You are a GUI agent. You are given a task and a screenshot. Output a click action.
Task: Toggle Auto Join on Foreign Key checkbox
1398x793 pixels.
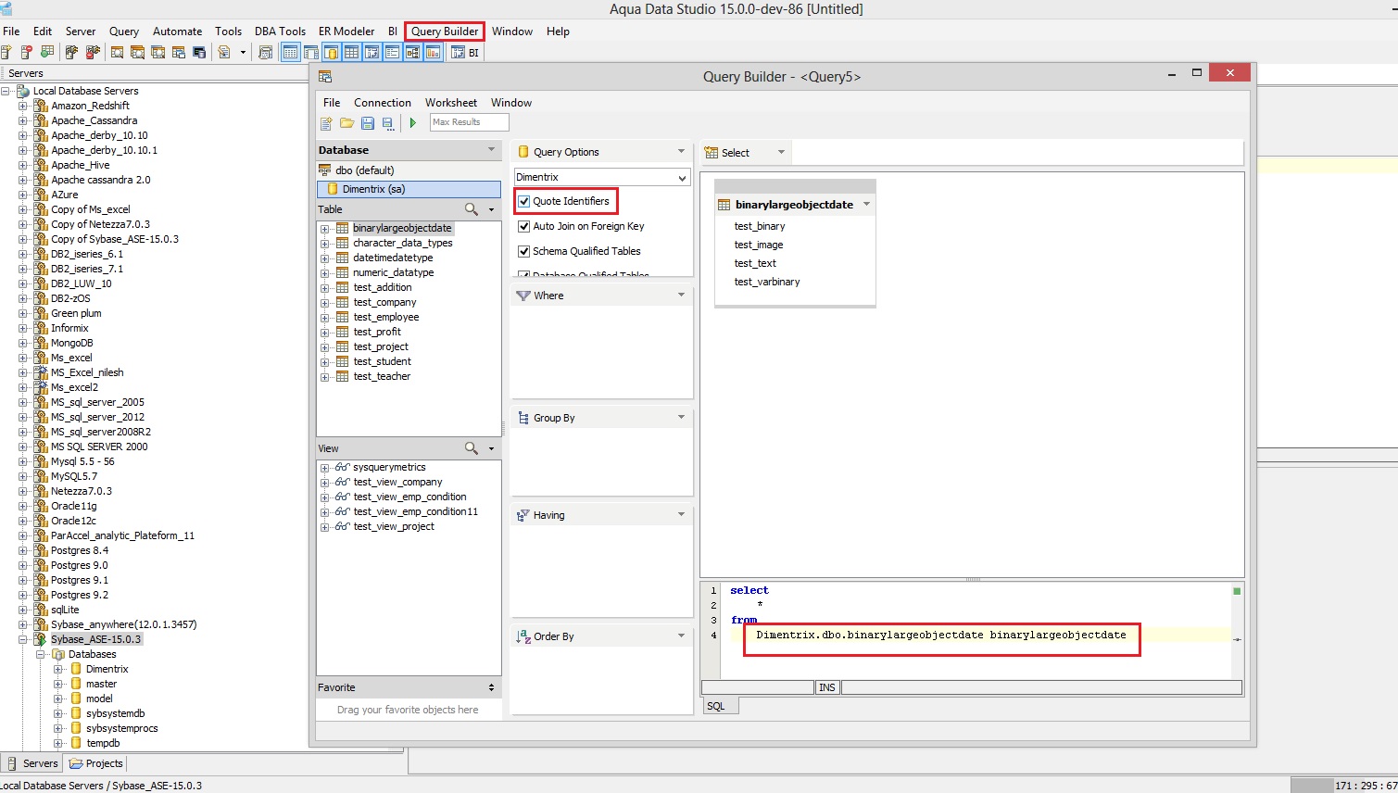524,226
